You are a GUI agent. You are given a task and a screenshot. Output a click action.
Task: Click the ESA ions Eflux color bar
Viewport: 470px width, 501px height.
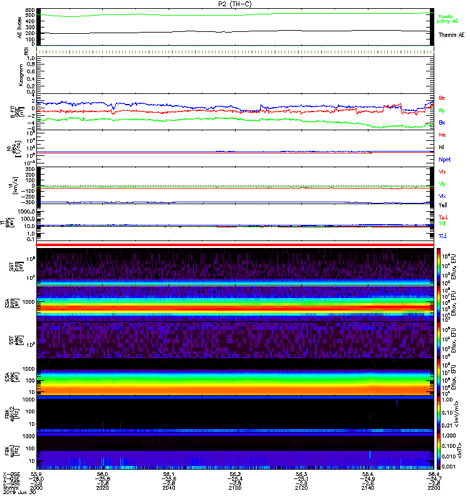point(439,304)
